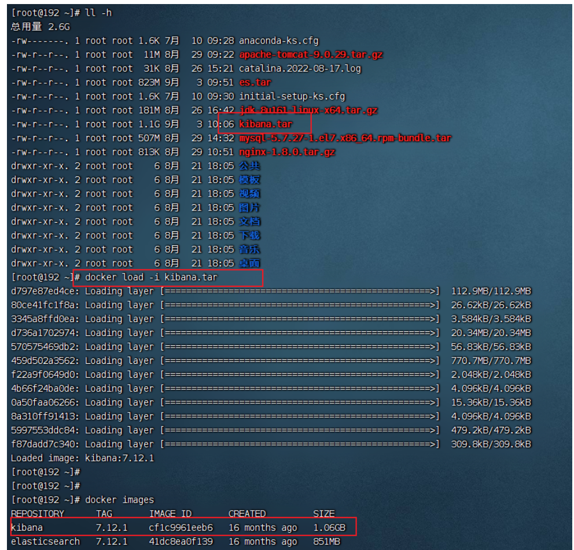574x550 pixels.
Task: Click the catalina.2022-08-17.log filename
Action: 300,68
